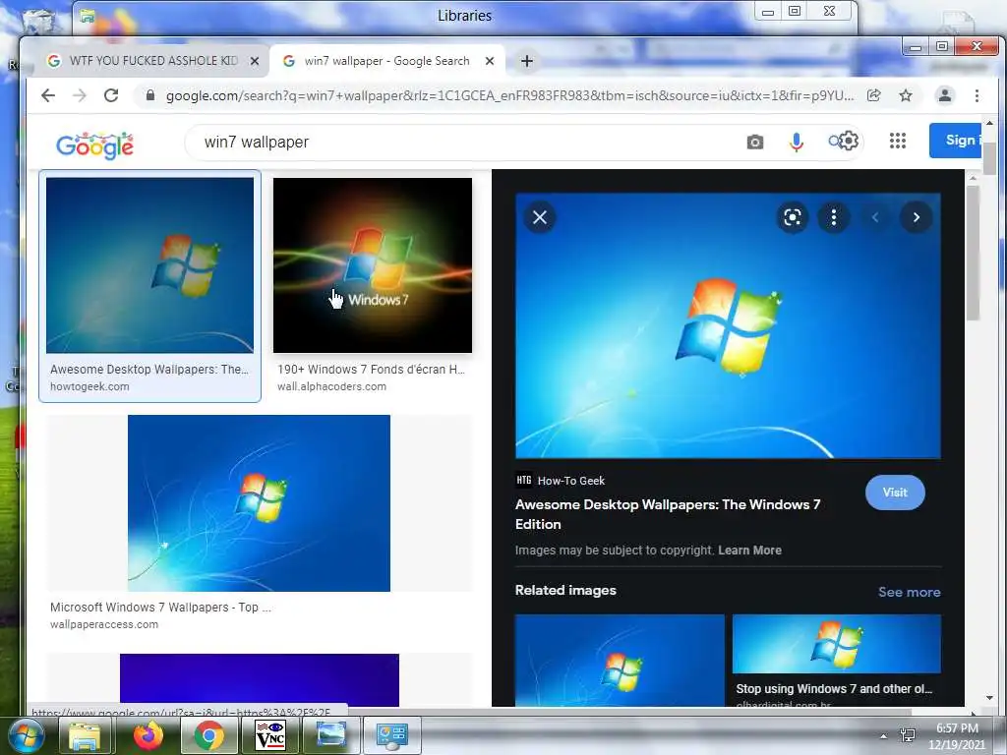
Task: Open the Chrome profile avatar icon
Action: point(945,95)
